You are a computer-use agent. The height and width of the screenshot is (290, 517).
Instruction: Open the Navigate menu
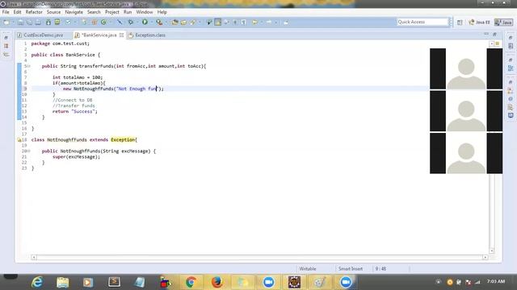click(x=74, y=12)
